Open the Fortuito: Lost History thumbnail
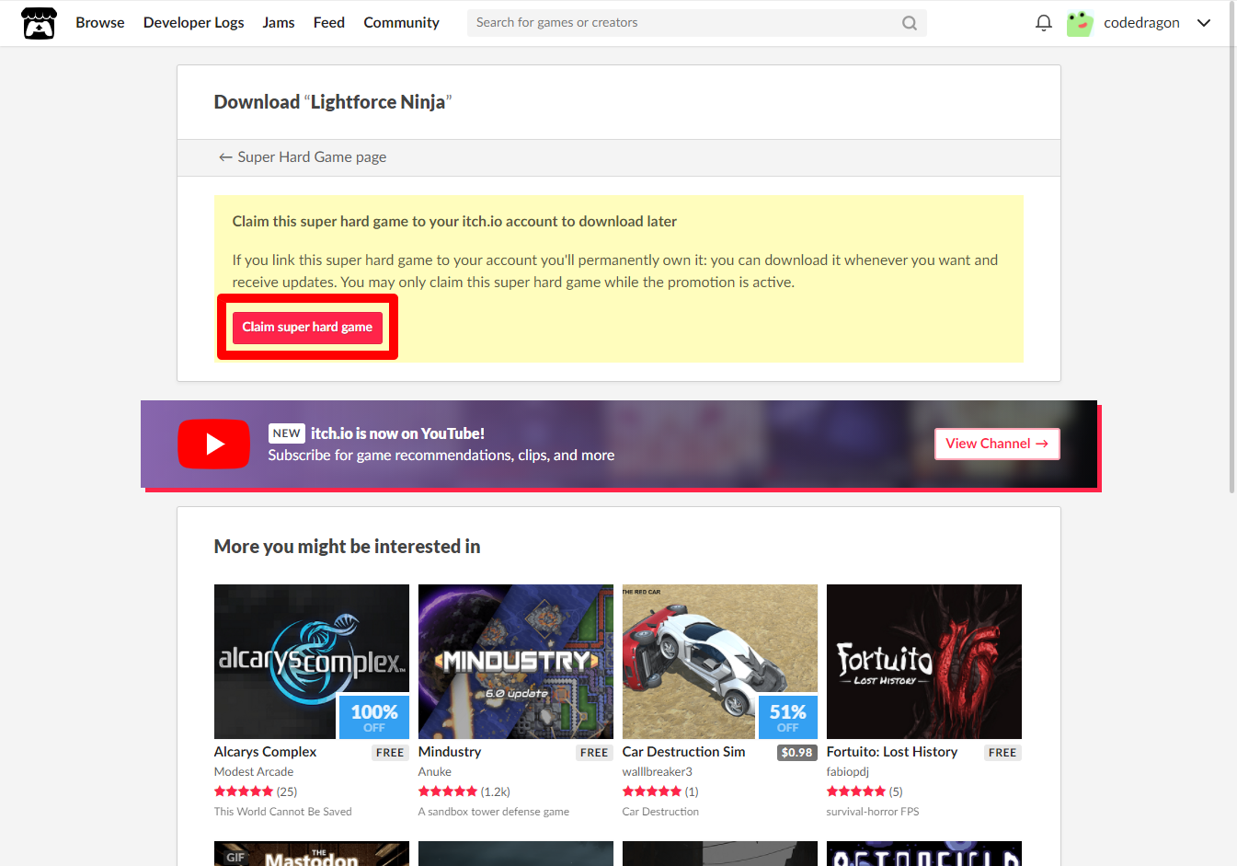 pyautogui.click(x=924, y=662)
